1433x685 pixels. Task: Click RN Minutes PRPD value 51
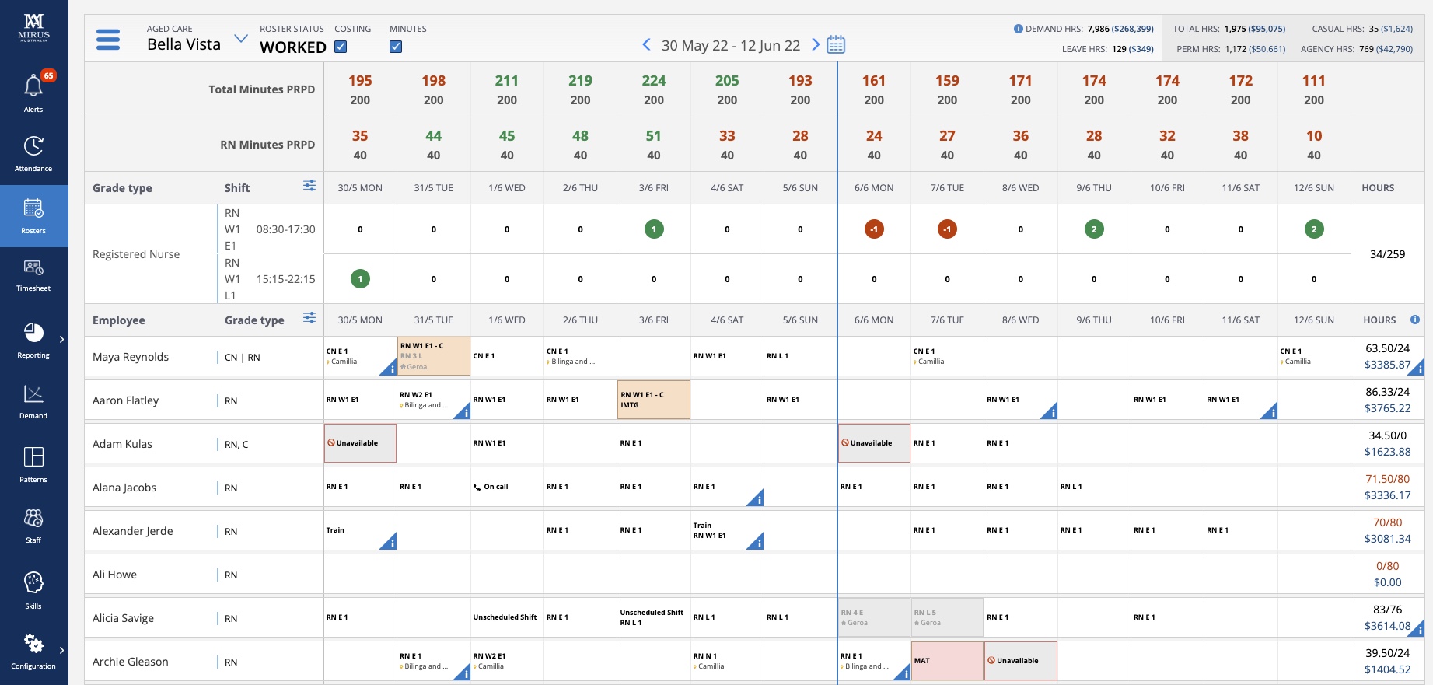coord(654,135)
